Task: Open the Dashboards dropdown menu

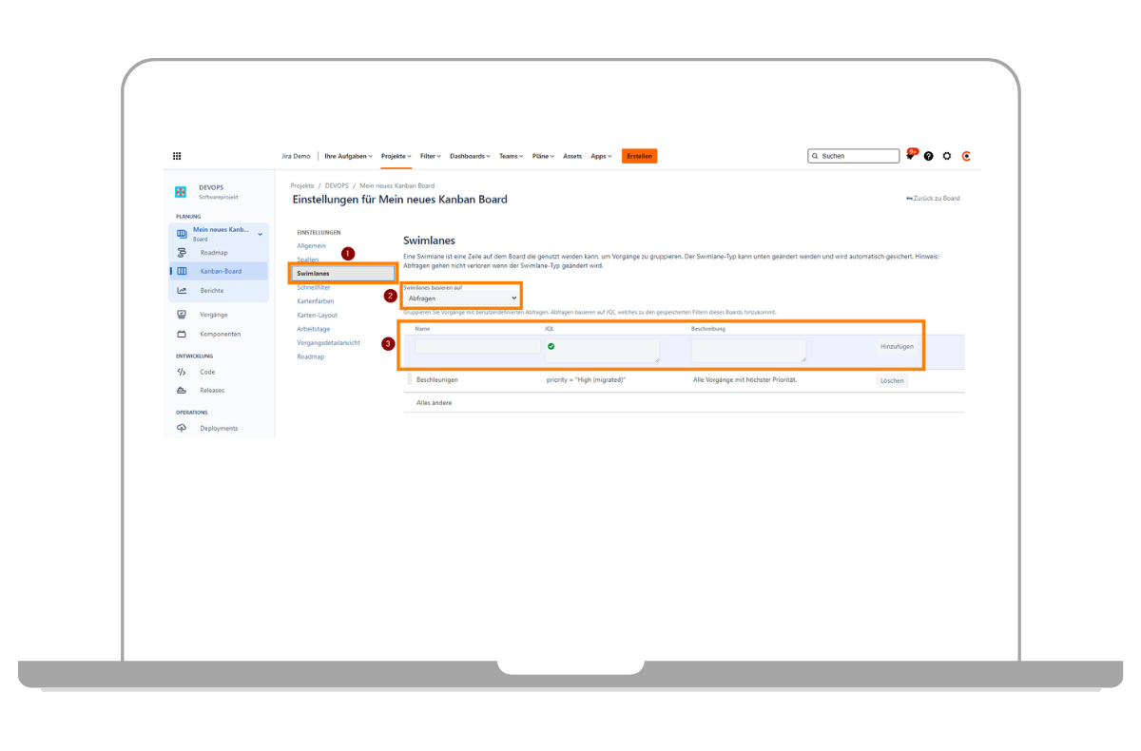Action: [x=470, y=156]
